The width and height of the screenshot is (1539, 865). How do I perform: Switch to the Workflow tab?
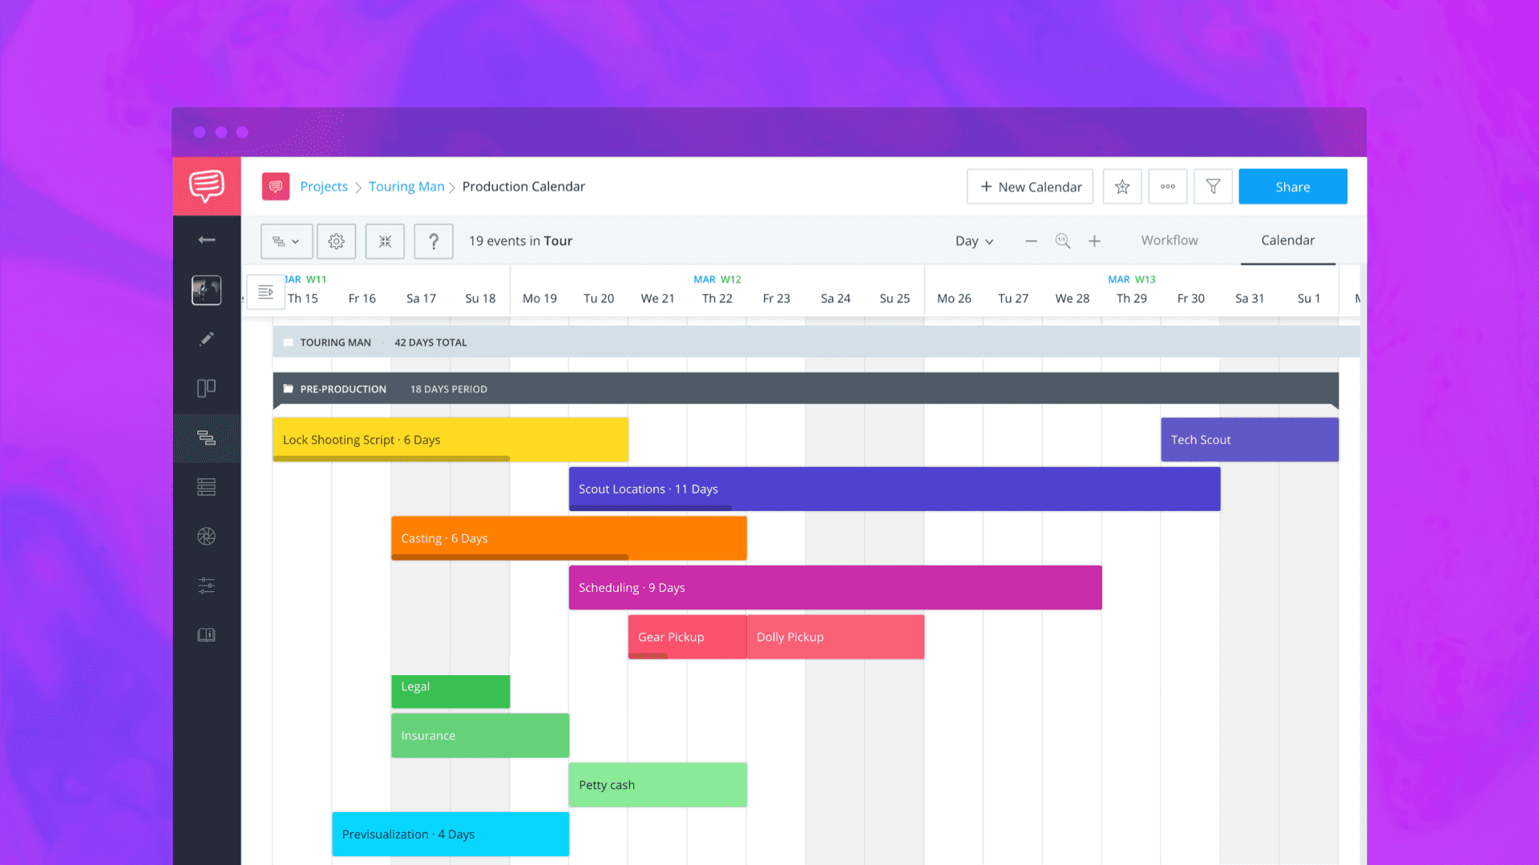(x=1169, y=240)
